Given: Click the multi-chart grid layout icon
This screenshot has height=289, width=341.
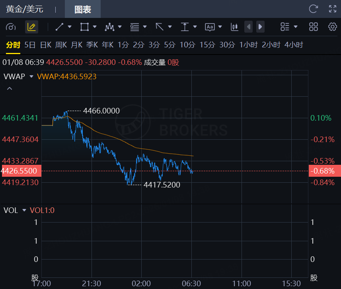Looking at the screenshot, I should coord(314,27).
